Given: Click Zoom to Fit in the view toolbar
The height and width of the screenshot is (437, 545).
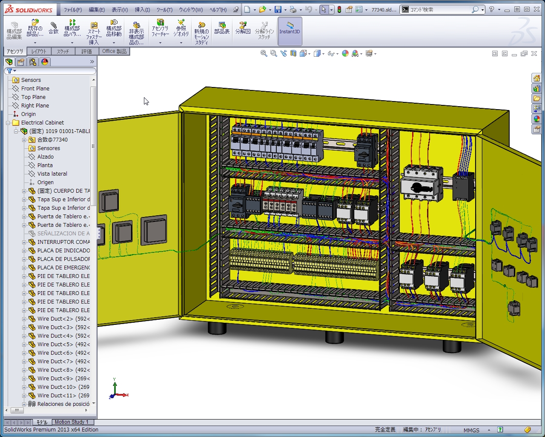Looking at the screenshot, I should 264,53.
